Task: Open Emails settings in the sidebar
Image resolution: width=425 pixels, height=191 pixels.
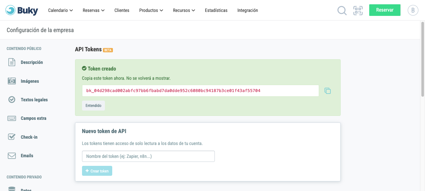Action: point(27,156)
